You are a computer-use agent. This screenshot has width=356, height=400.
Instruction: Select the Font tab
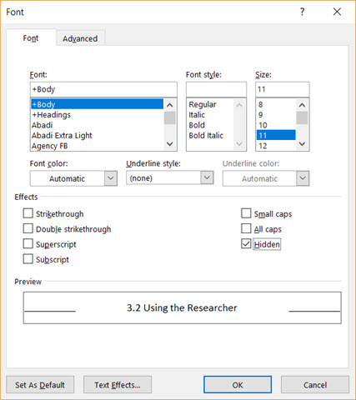(x=31, y=37)
